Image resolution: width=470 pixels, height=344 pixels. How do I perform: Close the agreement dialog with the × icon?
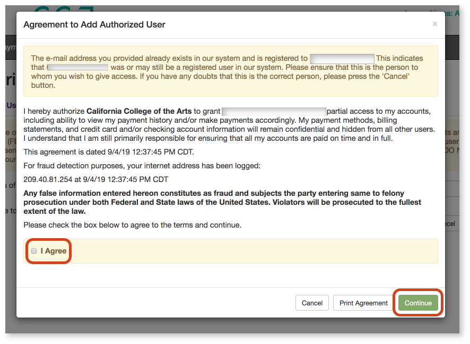tap(435, 24)
